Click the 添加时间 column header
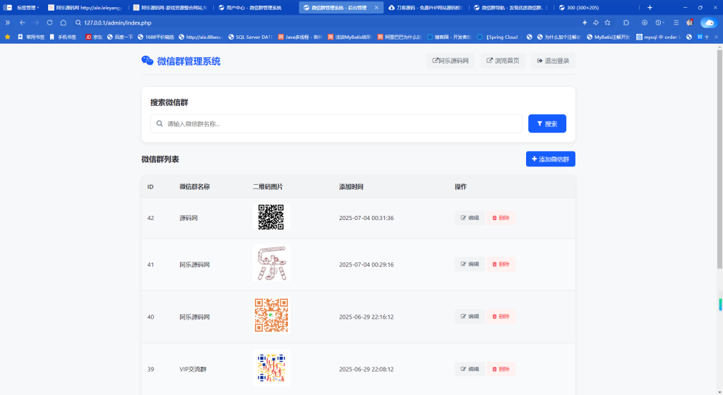The width and height of the screenshot is (723, 395). (x=351, y=186)
